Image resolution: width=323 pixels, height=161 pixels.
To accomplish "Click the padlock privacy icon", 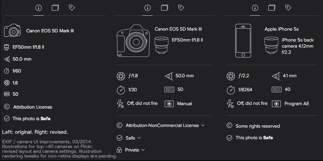I will point(119,150).
